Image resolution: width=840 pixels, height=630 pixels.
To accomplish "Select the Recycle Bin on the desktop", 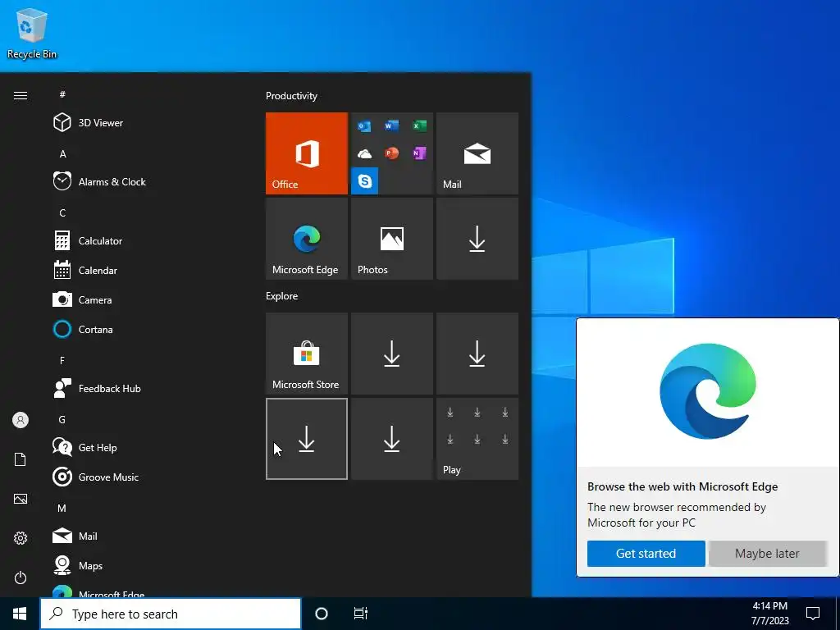I will 31,33.
